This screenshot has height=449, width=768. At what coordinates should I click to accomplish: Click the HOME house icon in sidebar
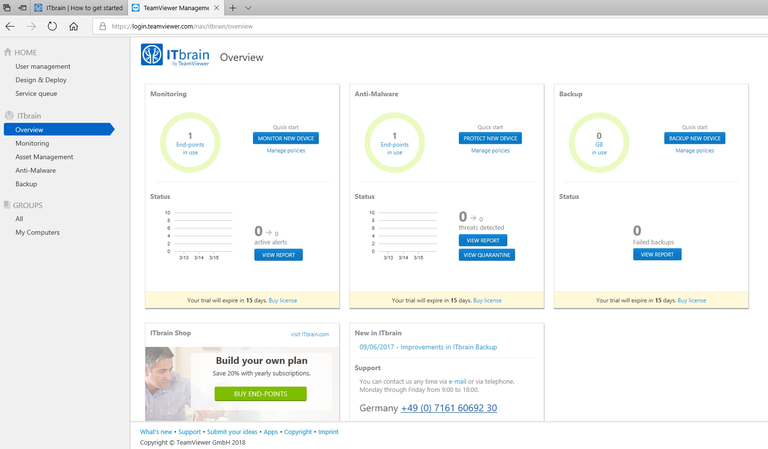point(8,52)
